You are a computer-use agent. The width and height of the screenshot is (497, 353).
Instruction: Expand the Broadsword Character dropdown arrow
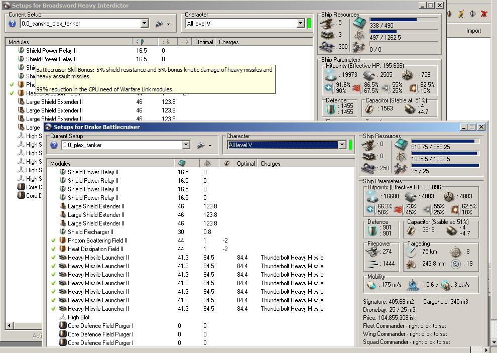(300, 24)
